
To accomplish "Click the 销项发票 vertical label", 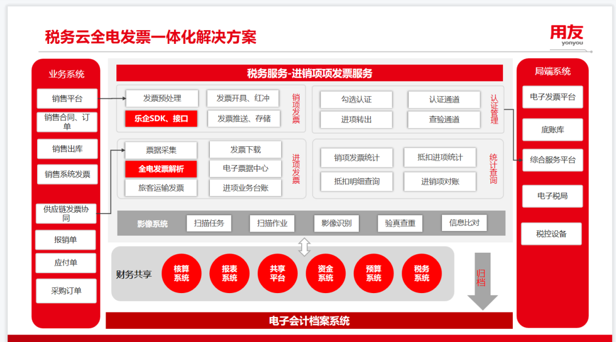I will [296, 109].
